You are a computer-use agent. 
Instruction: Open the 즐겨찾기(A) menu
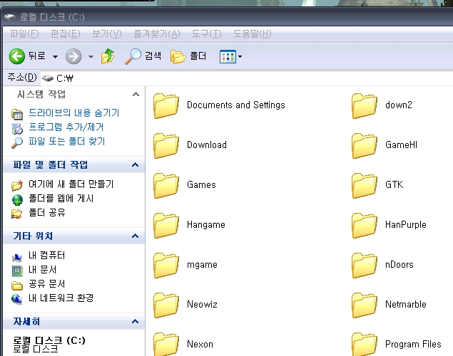pos(157,33)
